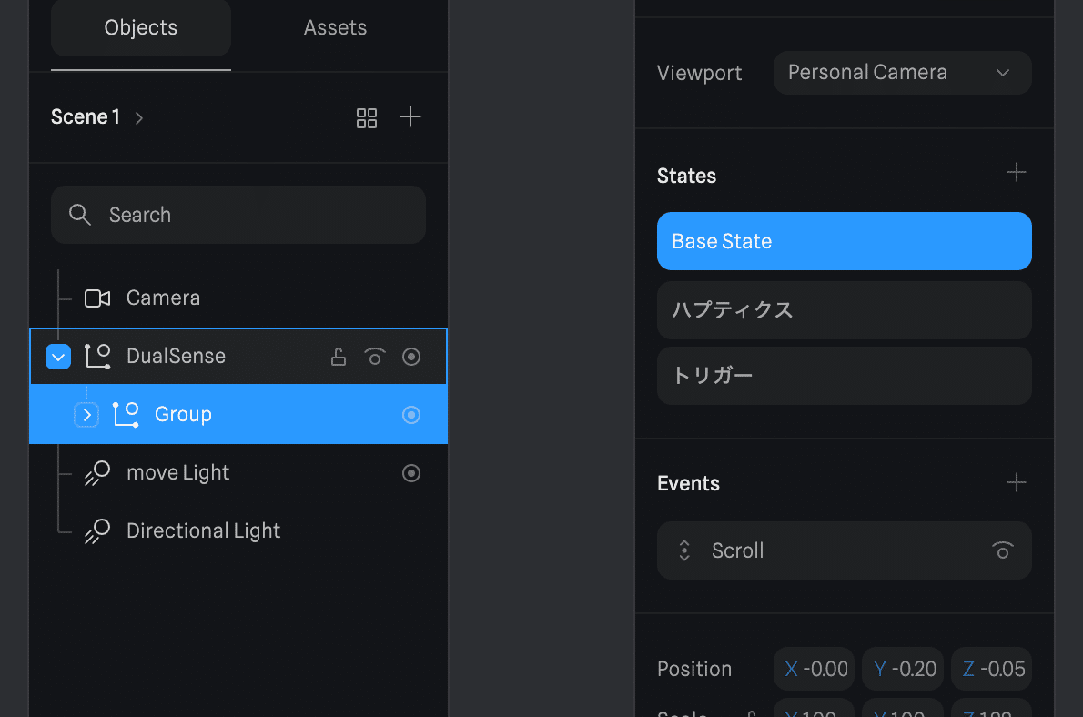The width and height of the screenshot is (1083, 717).
Task: Toggle visibility eye on DualSense row
Action: (x=375, y=357)
